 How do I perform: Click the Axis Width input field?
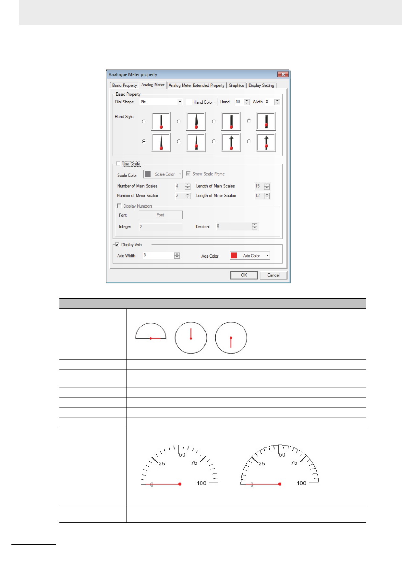[x=159, y=255]
